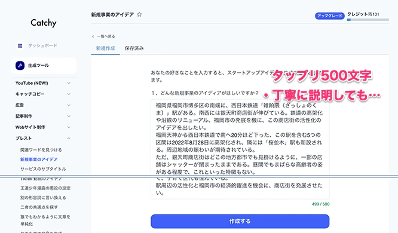Open 生成ツール in the sidebar

pyautogui.click(x=44, y=65)
